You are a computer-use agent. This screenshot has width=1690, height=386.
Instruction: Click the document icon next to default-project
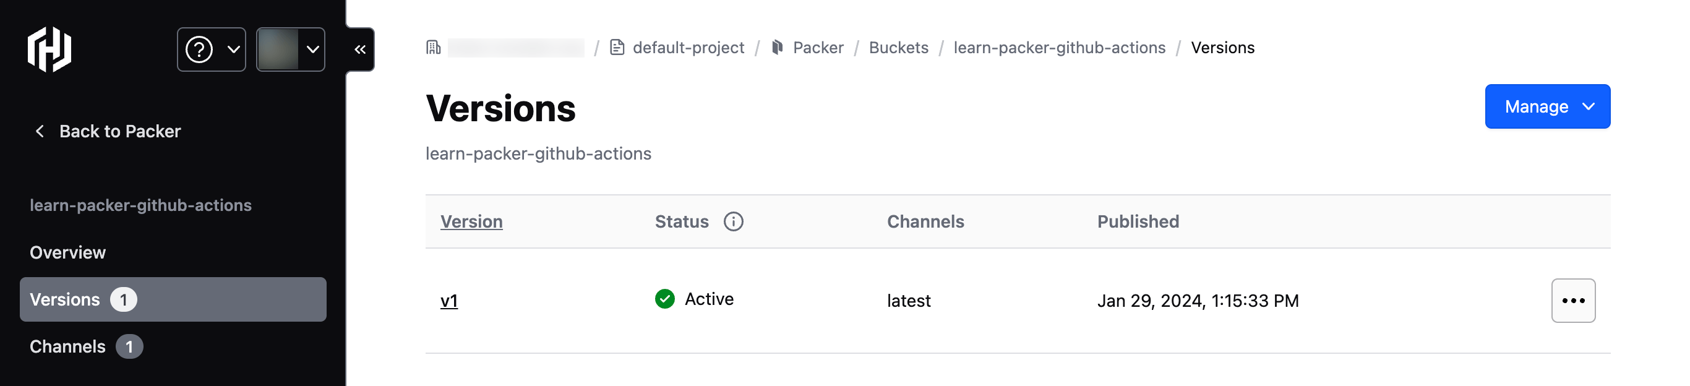(617, 47)
